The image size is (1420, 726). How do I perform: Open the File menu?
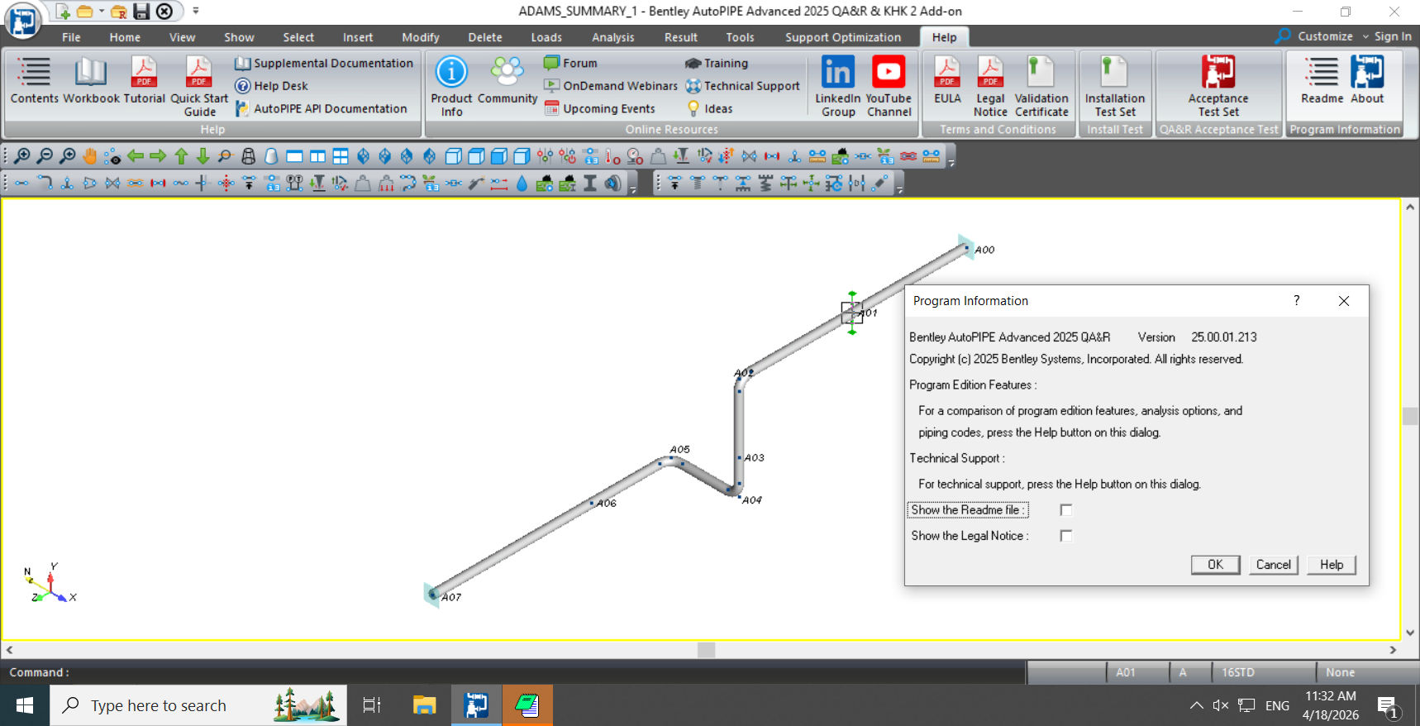(x=71, y=37)
